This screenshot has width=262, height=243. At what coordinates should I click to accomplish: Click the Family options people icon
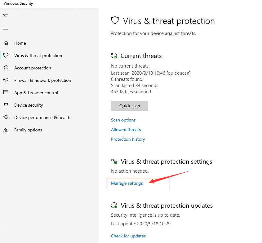pyautogui.click(x=6, y=130)
